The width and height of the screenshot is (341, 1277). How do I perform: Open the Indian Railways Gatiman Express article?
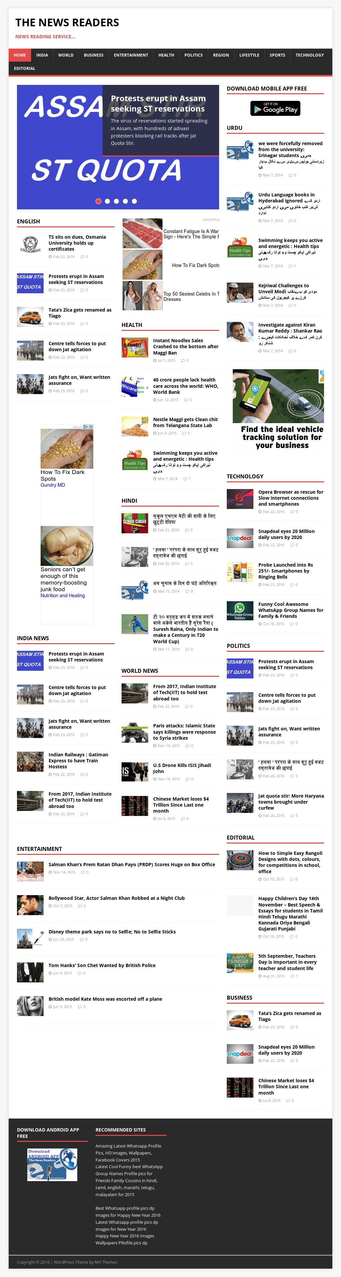click(78, 760)
